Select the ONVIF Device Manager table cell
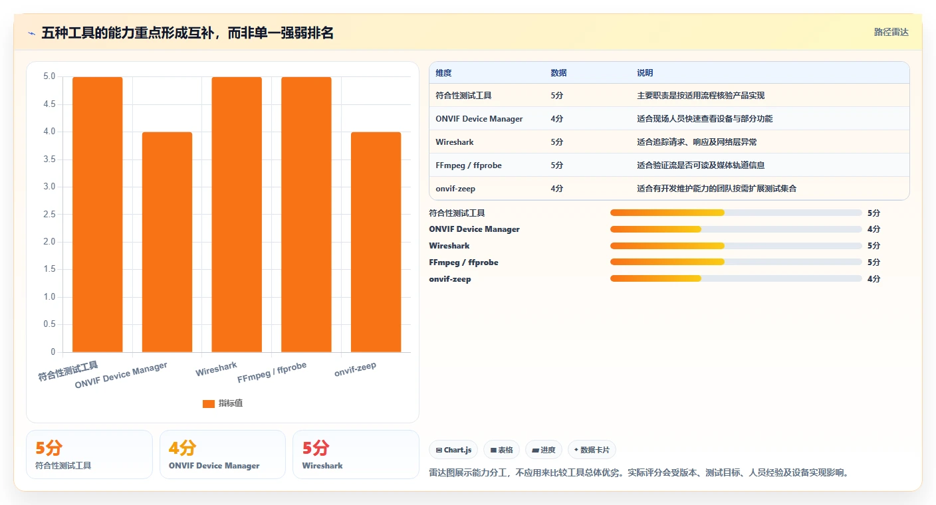The height and width of the screenshot is (505, 936). click(479, 119)
